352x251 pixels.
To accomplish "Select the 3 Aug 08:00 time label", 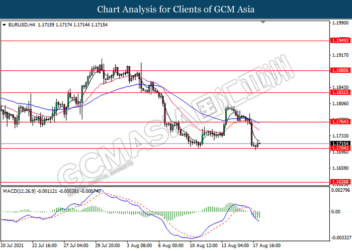I will coord(139,245).
